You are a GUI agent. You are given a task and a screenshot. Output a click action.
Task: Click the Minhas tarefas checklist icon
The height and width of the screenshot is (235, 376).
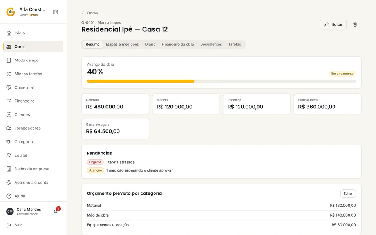pyautogui.click(x=9, y=74)
